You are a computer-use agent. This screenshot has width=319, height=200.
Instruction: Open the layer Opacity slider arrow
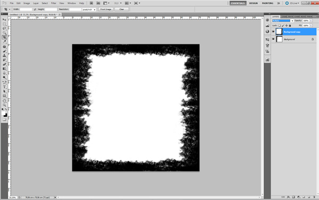pyautogui.click(x=311, y=21)
